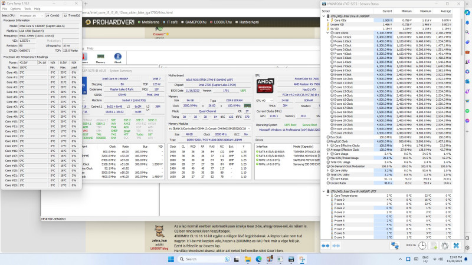
Task: Click the browser address bar URL
Action: point(128,12)
